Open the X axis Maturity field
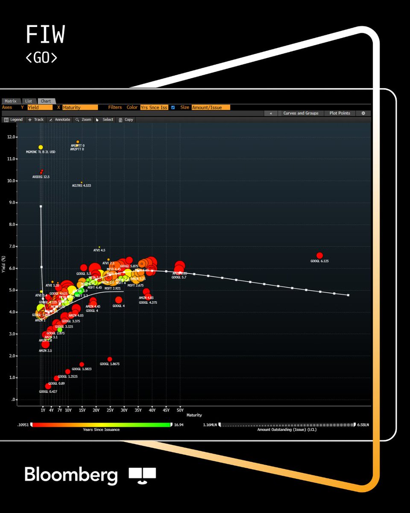This screenshot has height=513, width=410. pyautogui.click(x=80, y=108)
